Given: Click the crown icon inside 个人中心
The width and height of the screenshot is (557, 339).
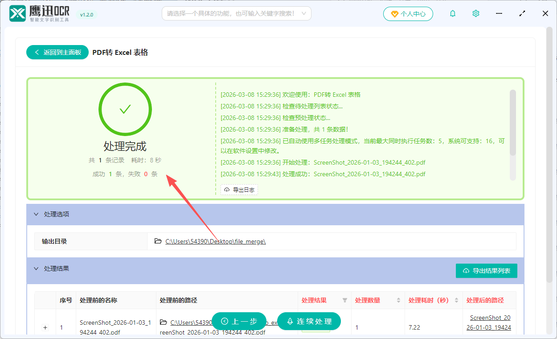Looking at the screenshot, I should [x=394, y=13].
